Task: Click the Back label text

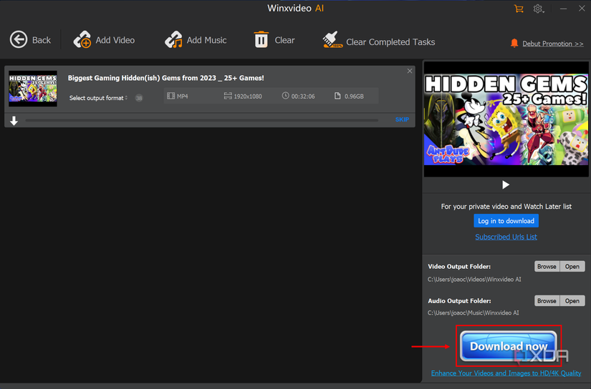Action: [42, 40]
